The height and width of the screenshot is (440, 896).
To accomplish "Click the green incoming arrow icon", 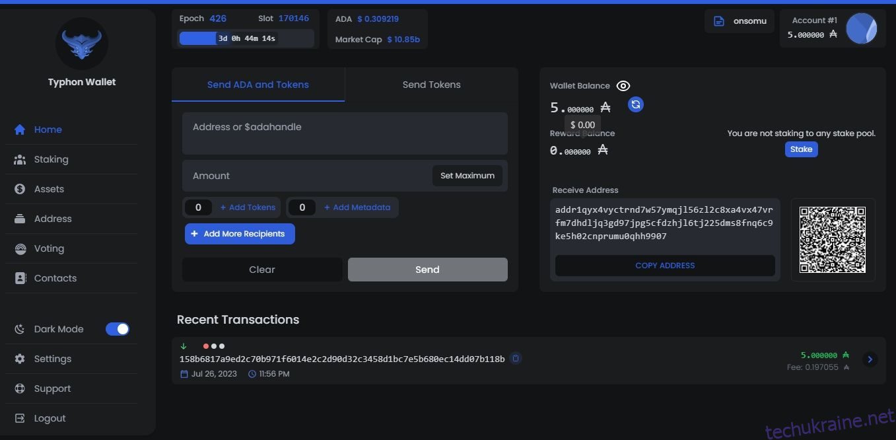I will click(184, 346).
